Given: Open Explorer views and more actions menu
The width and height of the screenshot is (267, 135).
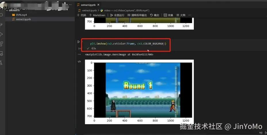Looking at the screenshot, I should [x=70, y=5].
